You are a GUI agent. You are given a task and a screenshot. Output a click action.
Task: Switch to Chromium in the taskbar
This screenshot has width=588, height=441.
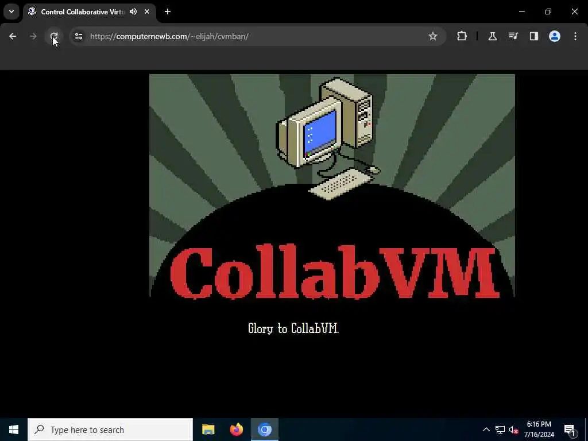pyautogui.click(x=264, y=430)
